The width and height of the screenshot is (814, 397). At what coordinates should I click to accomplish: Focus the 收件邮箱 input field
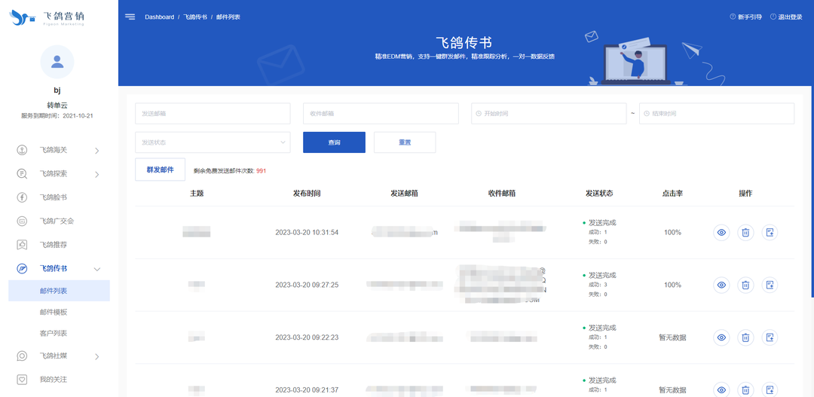(381, 114)
